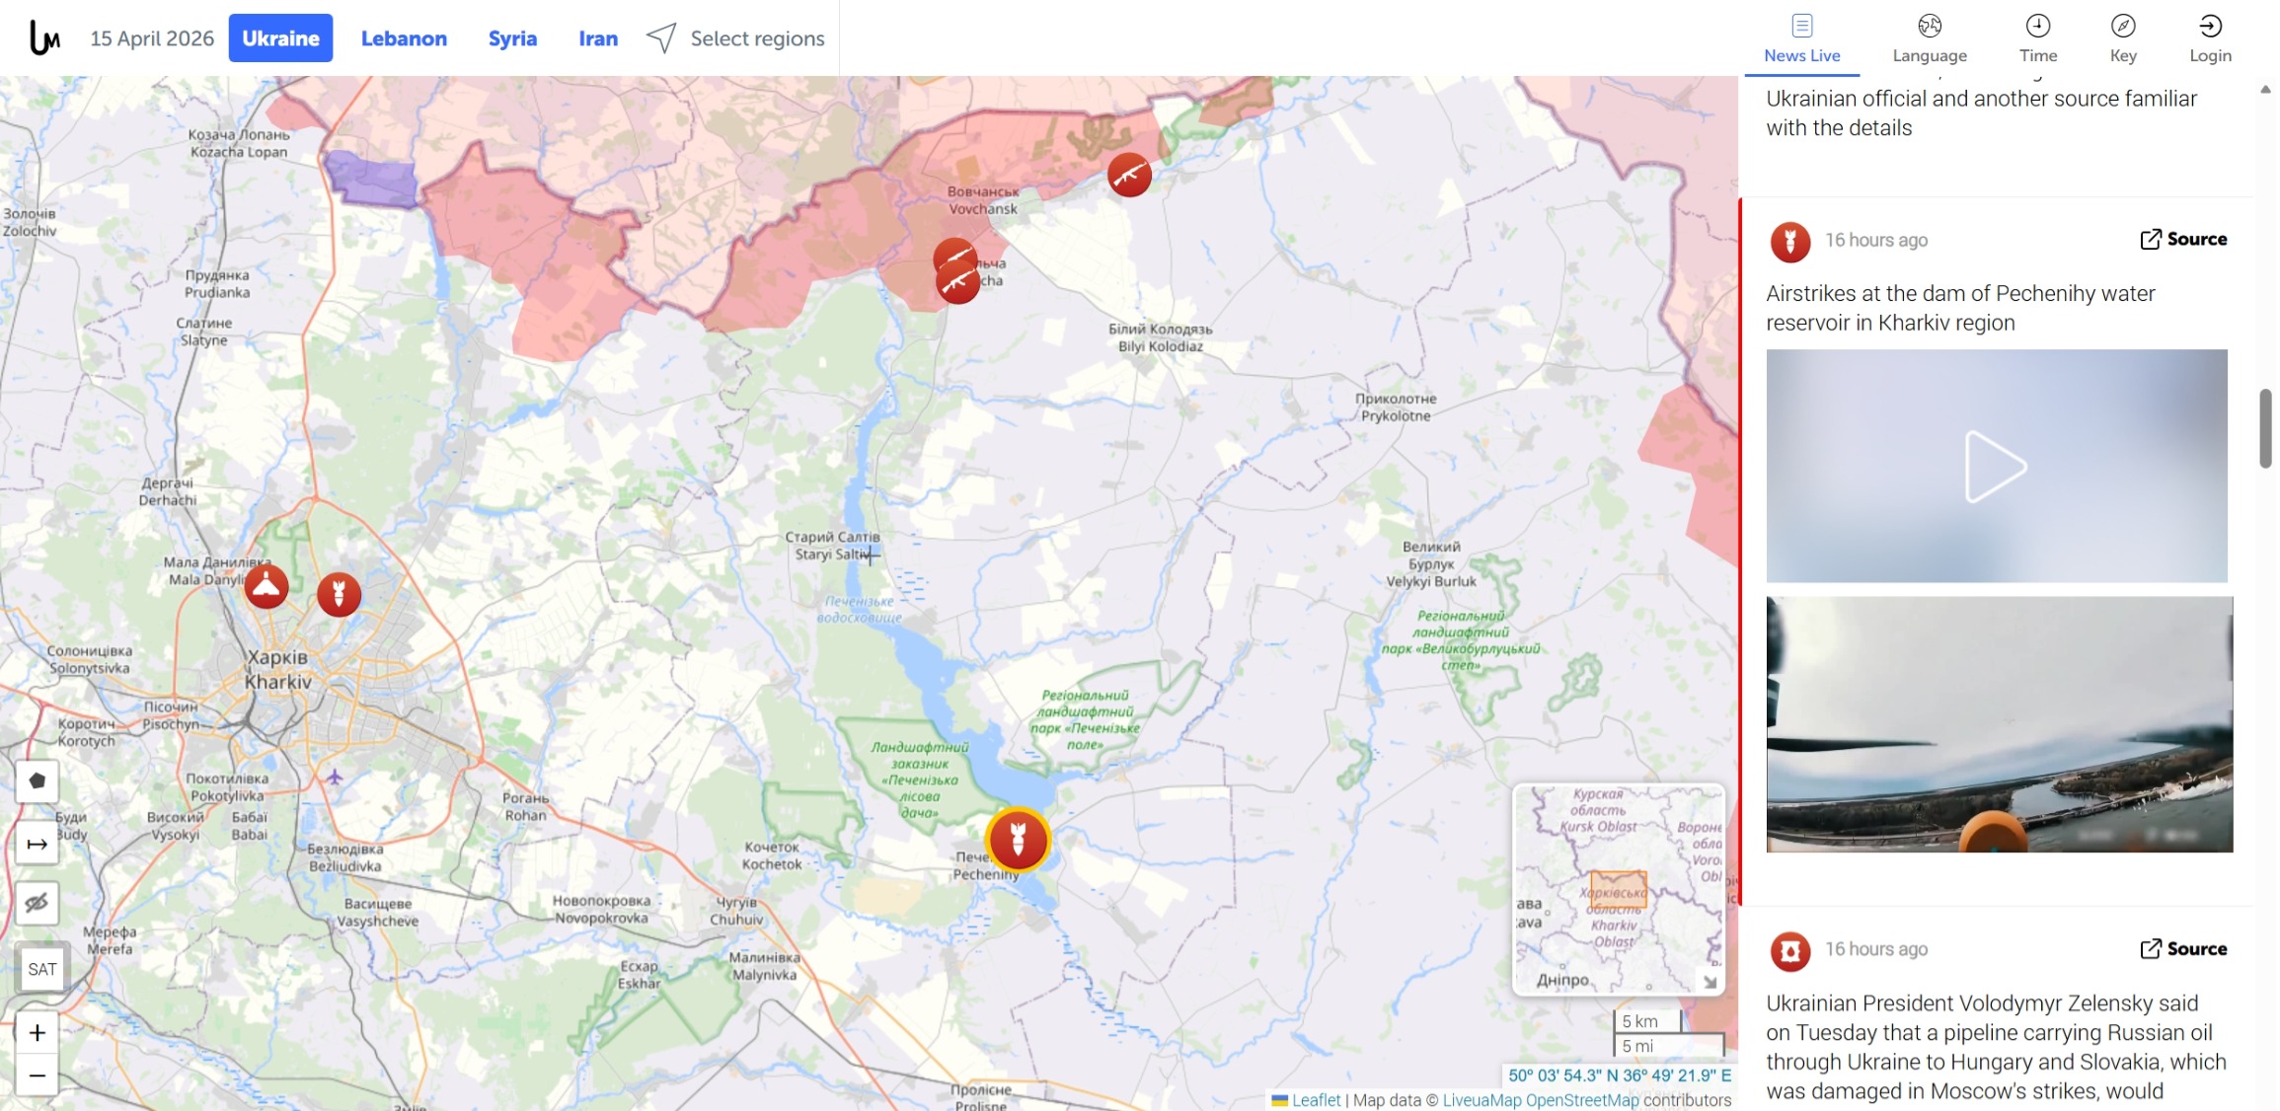The height and width of the screenshot is (1111, 2280).
Task: Zoom out with the minus button
Action: [x=38, y=1075]
